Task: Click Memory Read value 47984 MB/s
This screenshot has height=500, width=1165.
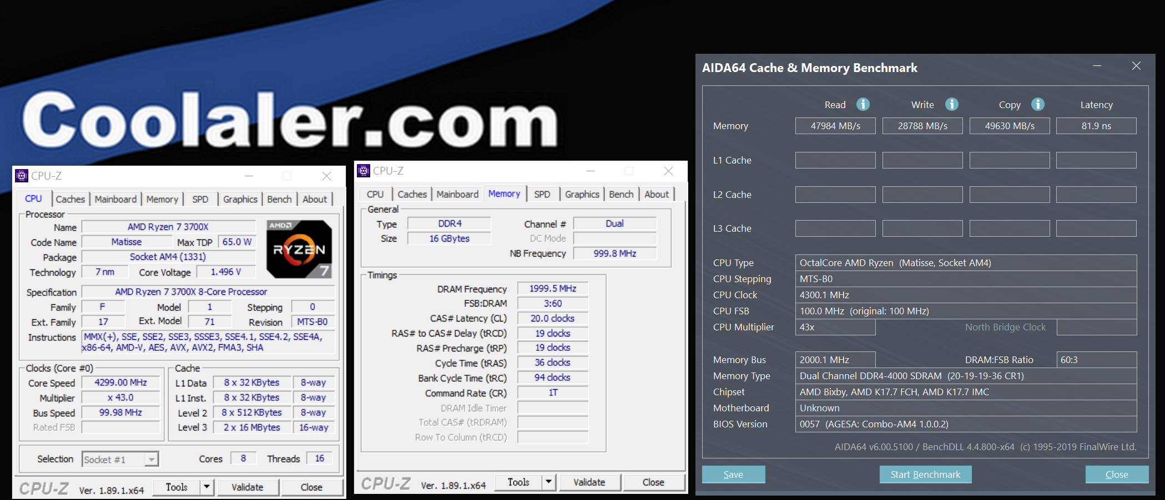Action: point(835,126)
